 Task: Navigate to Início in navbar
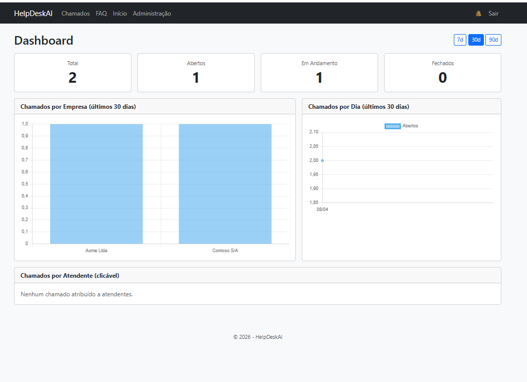tap(120, 14)
